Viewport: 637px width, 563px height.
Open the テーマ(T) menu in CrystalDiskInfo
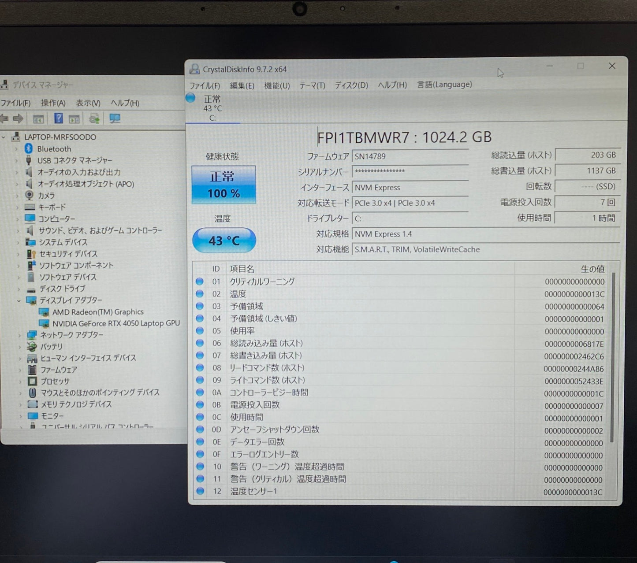312,85
